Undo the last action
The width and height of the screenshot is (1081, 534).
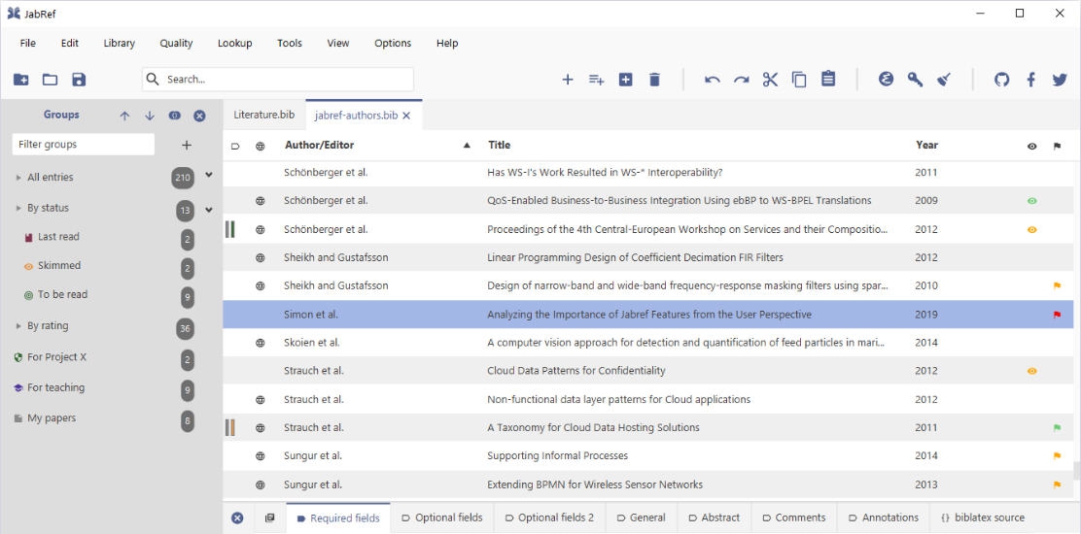tap(713, 80)
